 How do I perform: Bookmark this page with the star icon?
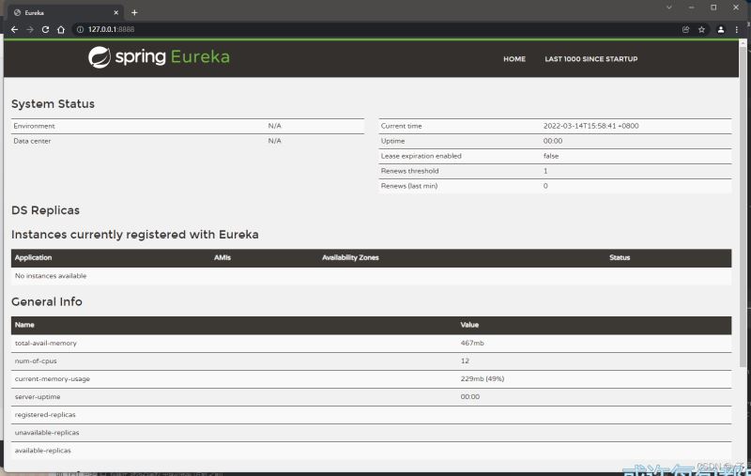[701, 29]
